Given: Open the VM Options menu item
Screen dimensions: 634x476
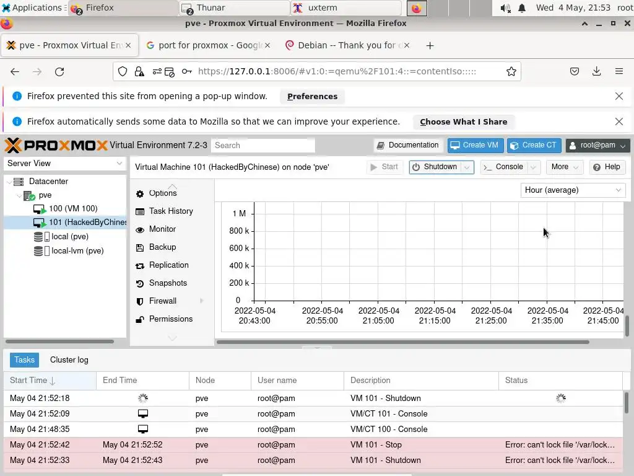Looking at the screenshot, I should [x=163, y=193].
